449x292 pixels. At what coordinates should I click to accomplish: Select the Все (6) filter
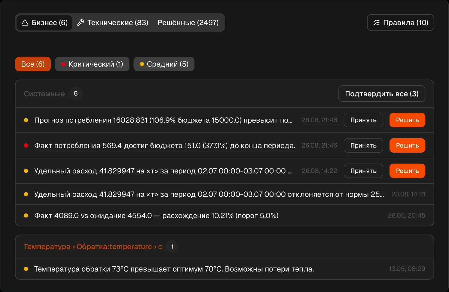tap(33, 64)
